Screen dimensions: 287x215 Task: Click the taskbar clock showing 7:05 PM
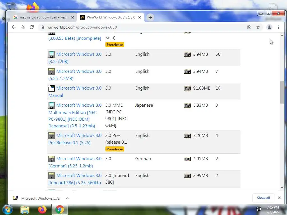click(273, 210)
